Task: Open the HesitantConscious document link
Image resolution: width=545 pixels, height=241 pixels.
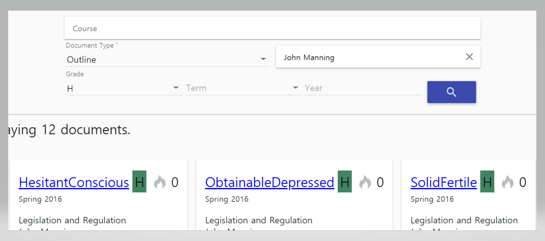Action: click(x=74, y=182)
